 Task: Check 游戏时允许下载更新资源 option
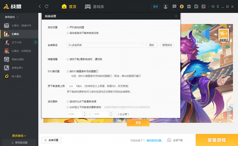coord(68,102)
